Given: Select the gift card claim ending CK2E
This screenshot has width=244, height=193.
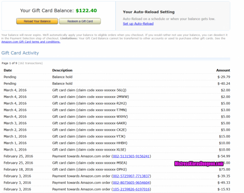Looking at the screenshot, I should pos(89,130).
